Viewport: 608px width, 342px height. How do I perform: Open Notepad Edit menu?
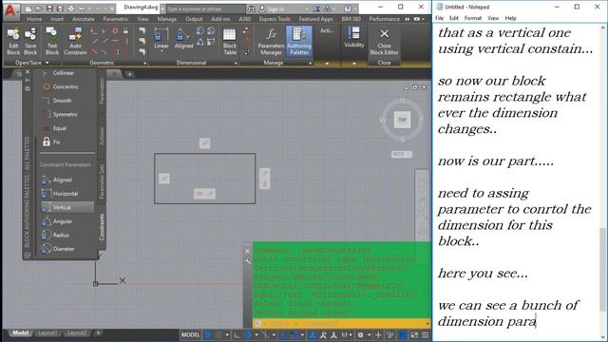(454, 18)
